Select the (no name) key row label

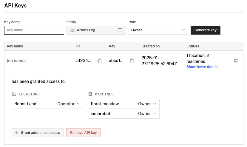16,61
